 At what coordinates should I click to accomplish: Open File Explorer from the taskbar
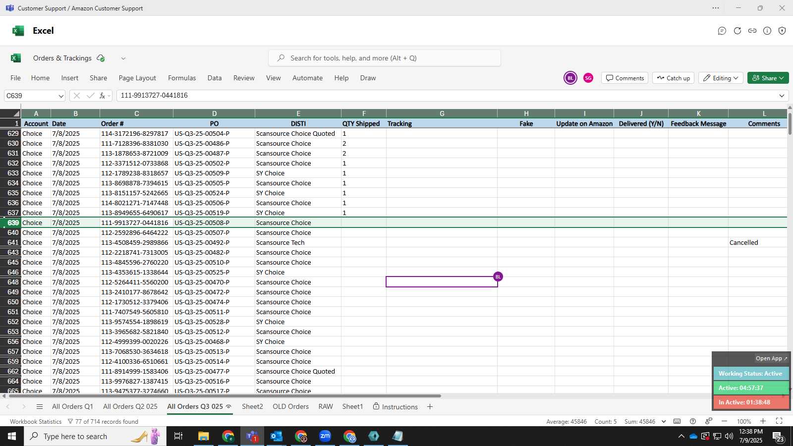click(x=203, y=436)
